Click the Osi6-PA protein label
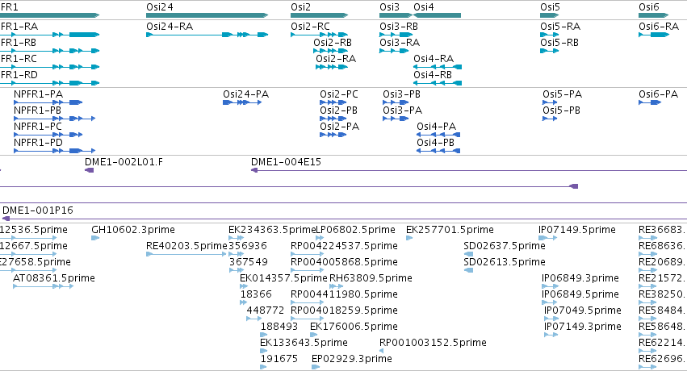Image resolution: width=687 pixels, height=371 pixels. [x=659, y=94]
